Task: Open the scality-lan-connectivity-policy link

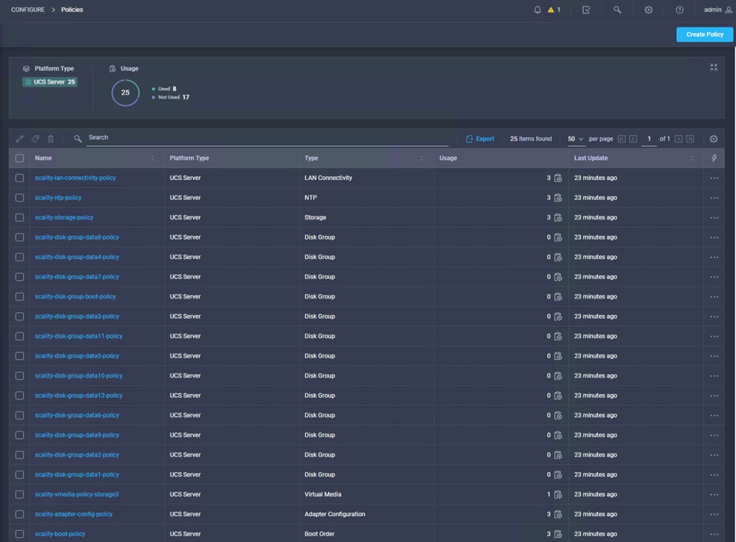Action: tap(75, 178)
